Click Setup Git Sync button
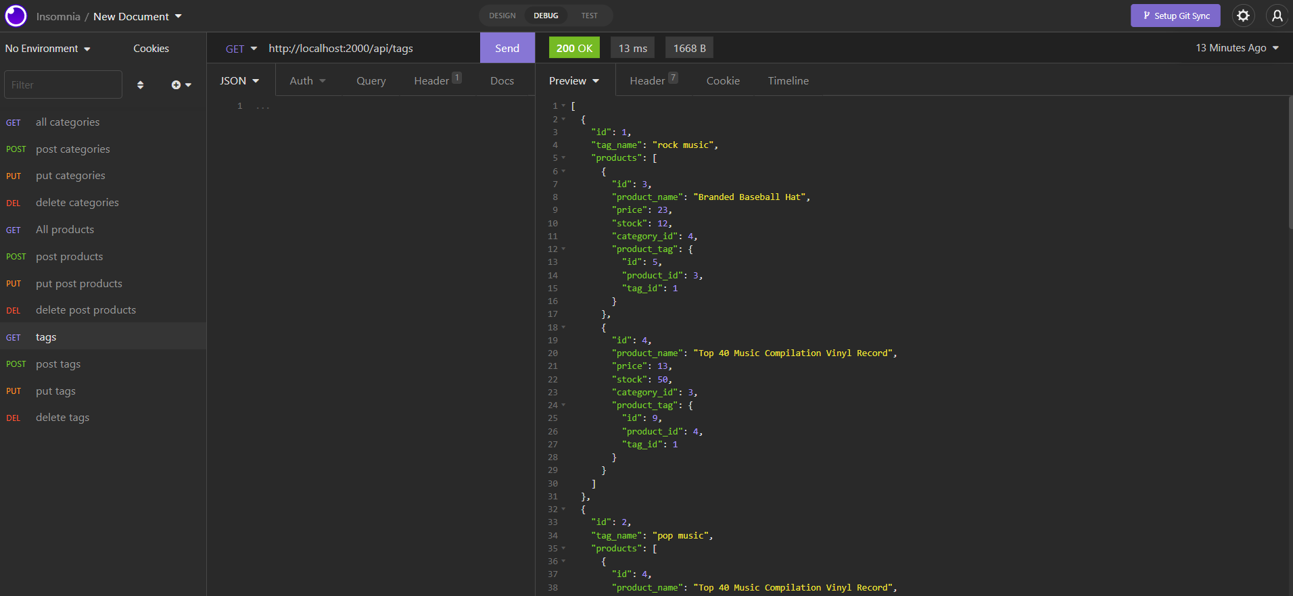The width and height of the screenshot is (1293, 596). 1175,16
